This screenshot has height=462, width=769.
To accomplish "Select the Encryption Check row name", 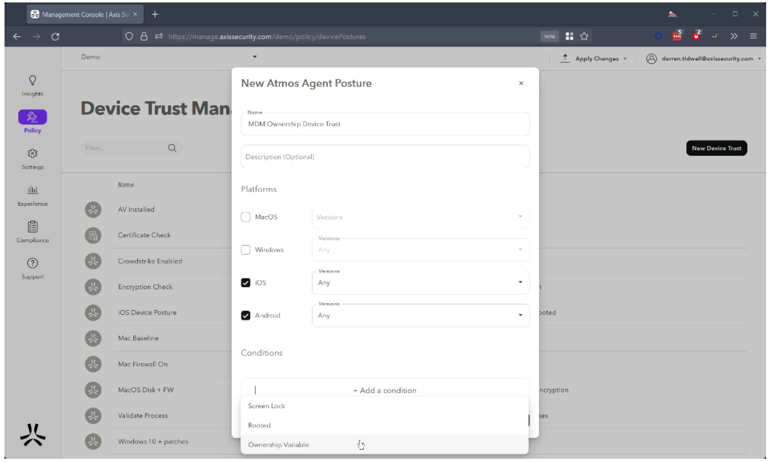I will [x=145, y=287].
